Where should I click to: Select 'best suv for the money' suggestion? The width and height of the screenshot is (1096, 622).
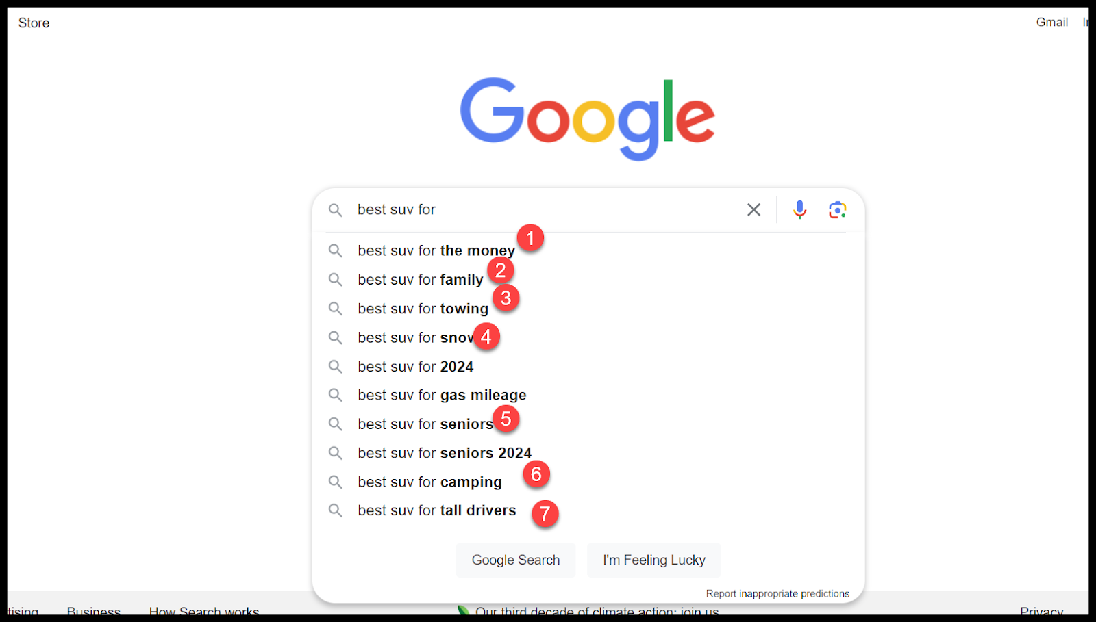[x=436, y=251]
